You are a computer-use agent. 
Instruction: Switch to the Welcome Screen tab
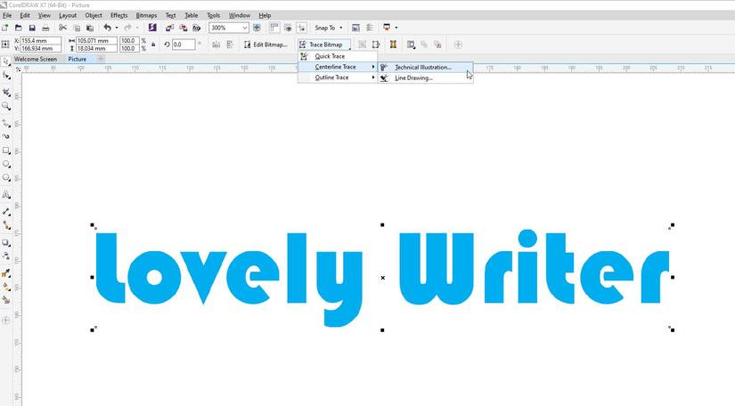click(36, 59)
